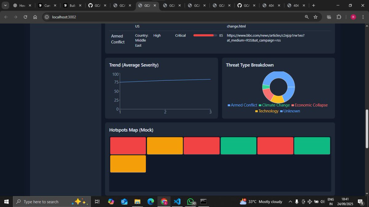Reload the localhost:3002 page
This screenshot has height=207, width=369.
25,17
